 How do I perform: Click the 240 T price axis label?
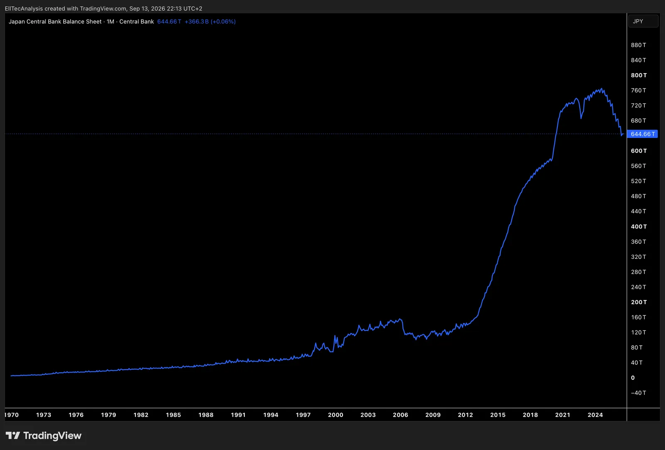(x=638, y=287)
